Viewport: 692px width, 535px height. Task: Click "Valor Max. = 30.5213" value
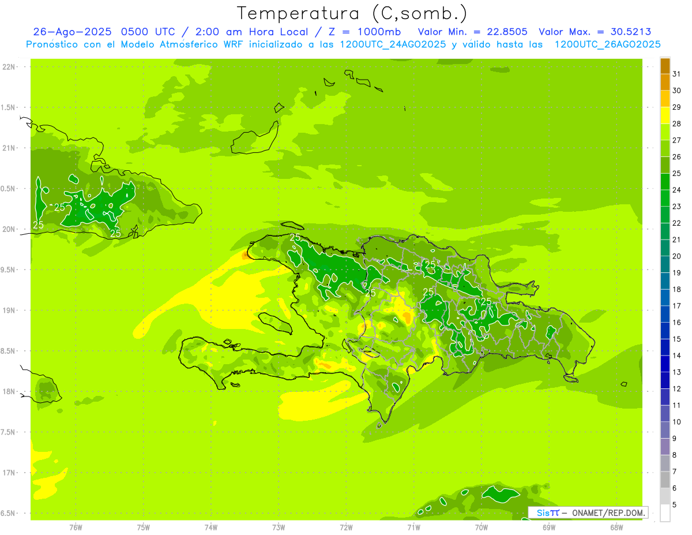click(x=595, y=32)
